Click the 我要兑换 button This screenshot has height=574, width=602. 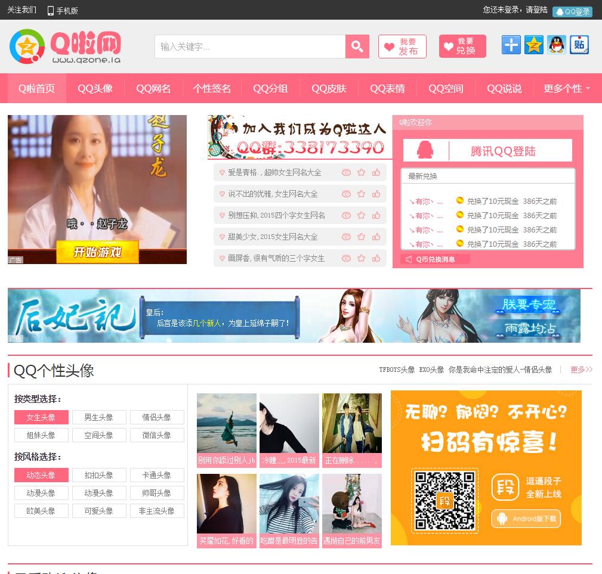pos(462,46)
